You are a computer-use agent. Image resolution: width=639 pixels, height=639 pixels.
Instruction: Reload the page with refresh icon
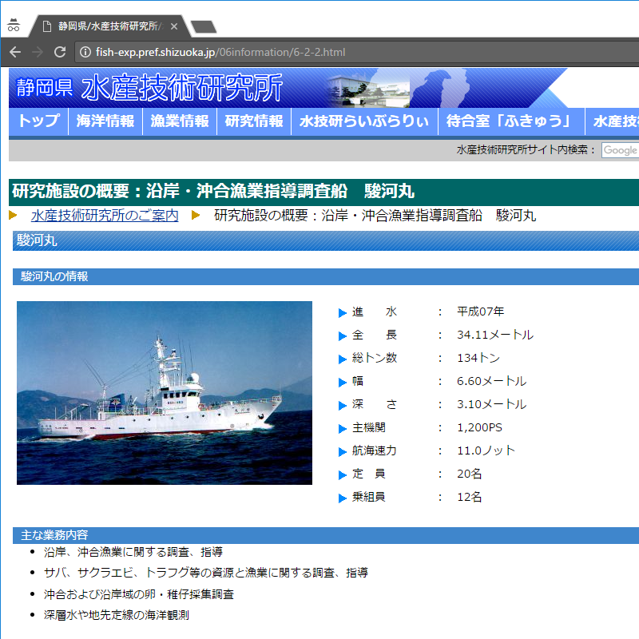pyautogui.click(x=59, y=52)
